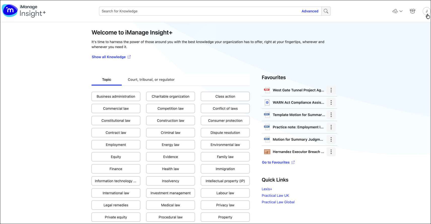Click DOC icon of Motion for Summary Judgment
Screen dimensions: 431x224
tap(267, 139)
